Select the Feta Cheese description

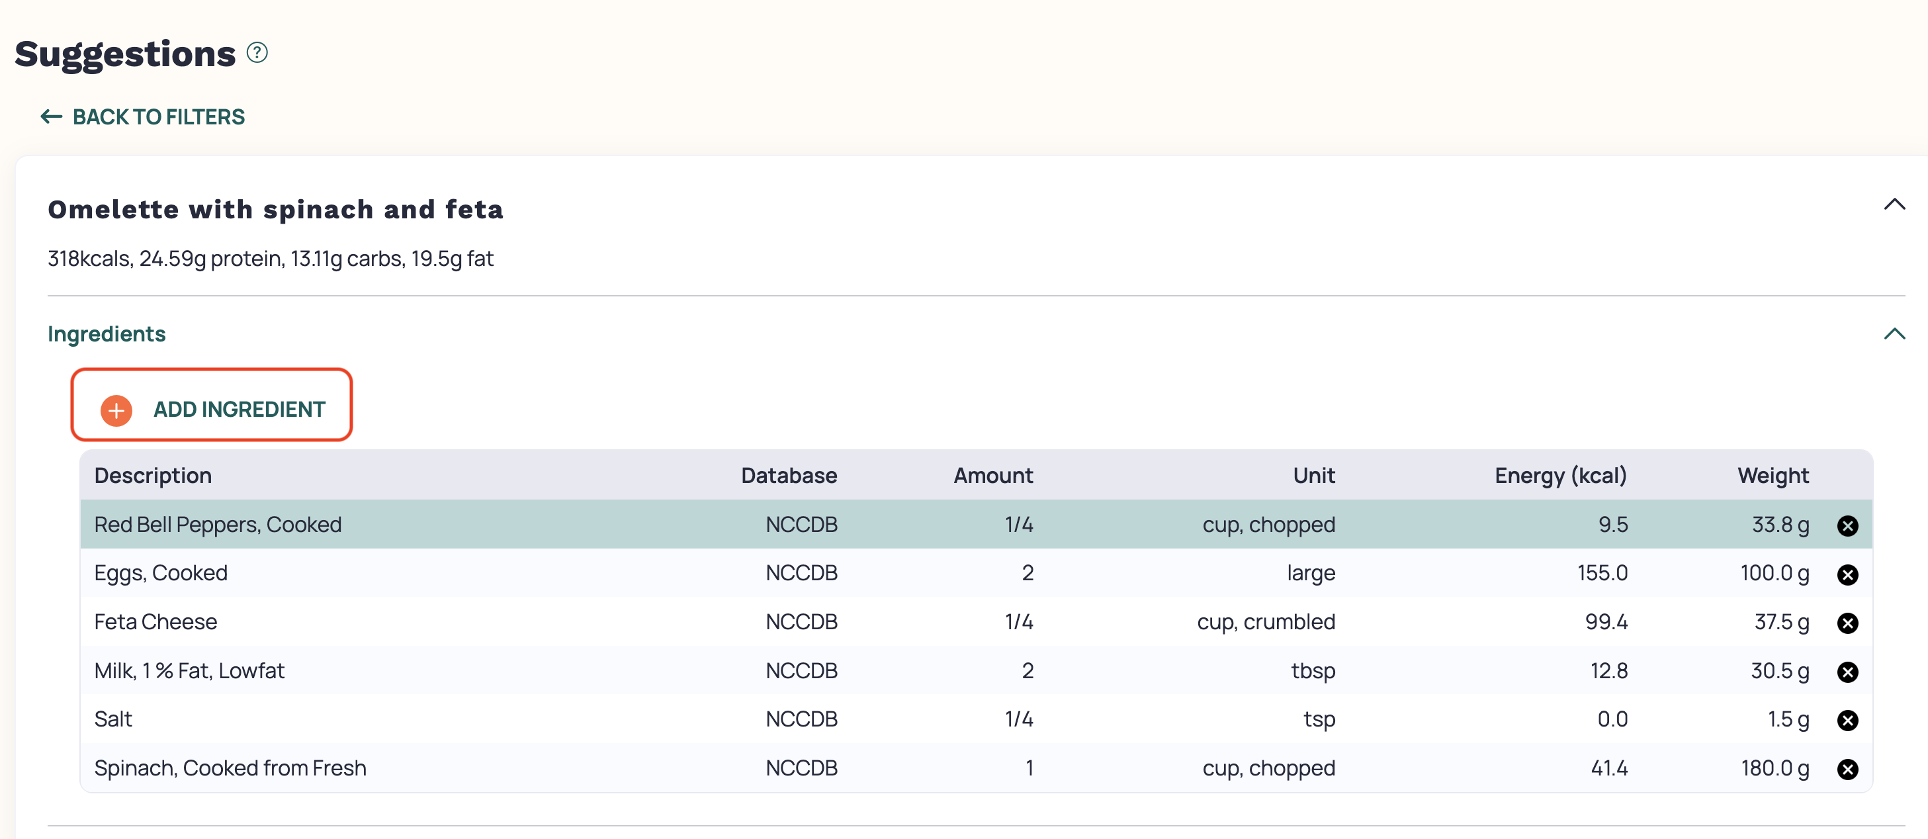pos(155,622)
